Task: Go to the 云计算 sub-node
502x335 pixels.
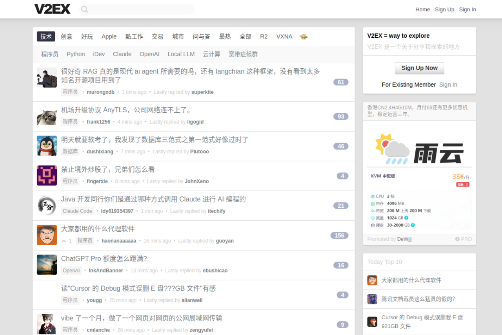Action: point(212,54)
